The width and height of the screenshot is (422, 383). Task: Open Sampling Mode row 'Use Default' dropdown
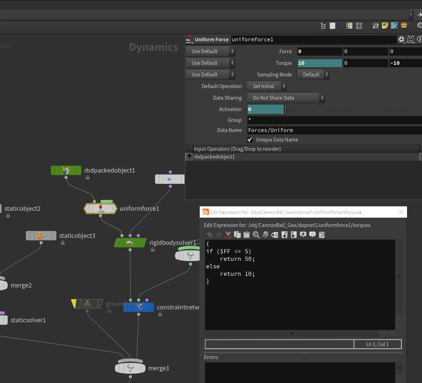210,75
